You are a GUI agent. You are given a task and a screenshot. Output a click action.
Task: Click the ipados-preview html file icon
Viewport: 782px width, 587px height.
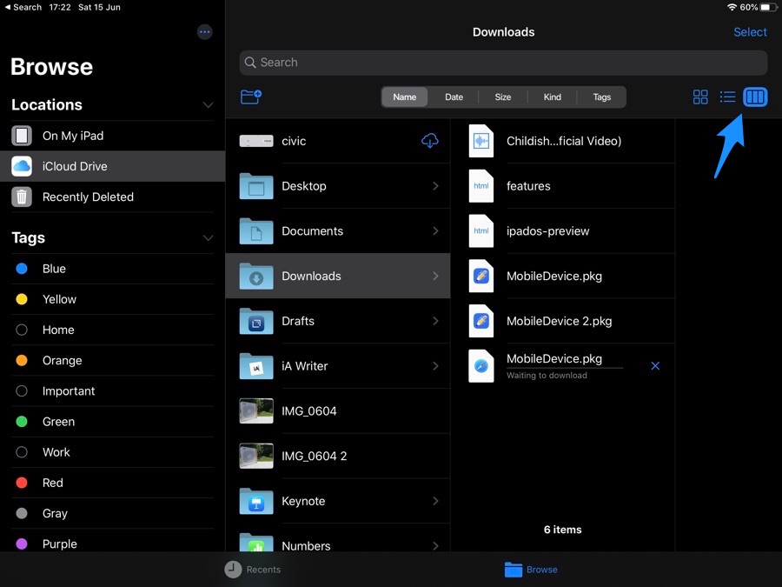point(480,230)
